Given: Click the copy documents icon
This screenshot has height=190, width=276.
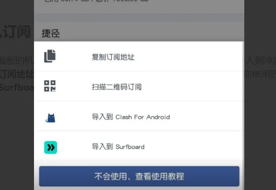Looking at the screenshot, I should pyautogui.click(x=50, y=56).
